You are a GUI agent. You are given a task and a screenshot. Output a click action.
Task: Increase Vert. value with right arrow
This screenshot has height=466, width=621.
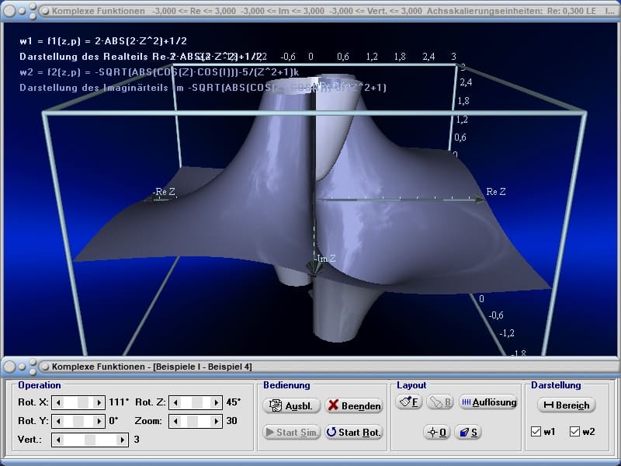[123, 440]
